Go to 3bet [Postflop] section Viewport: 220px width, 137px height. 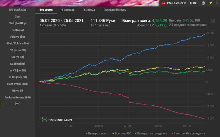pos(18,23)
